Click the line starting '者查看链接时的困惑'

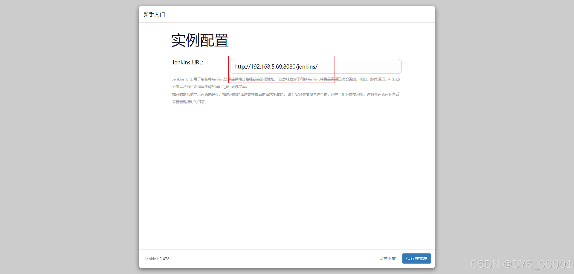tap(189, 102)
